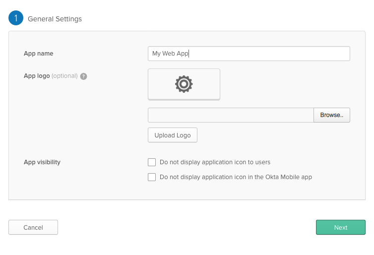The width and height of the screenshot is (374, 255).
Task: Click the empty area right of the gear preview
Action: (285, 84)
